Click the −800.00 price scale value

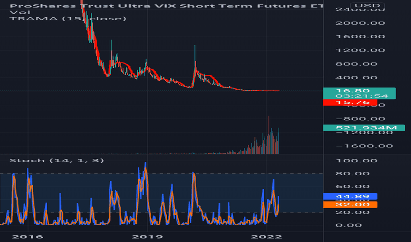tap(360, 119)
